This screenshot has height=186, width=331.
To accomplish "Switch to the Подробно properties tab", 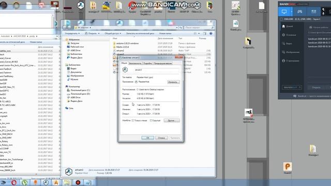I will click(x=147, y=63).
